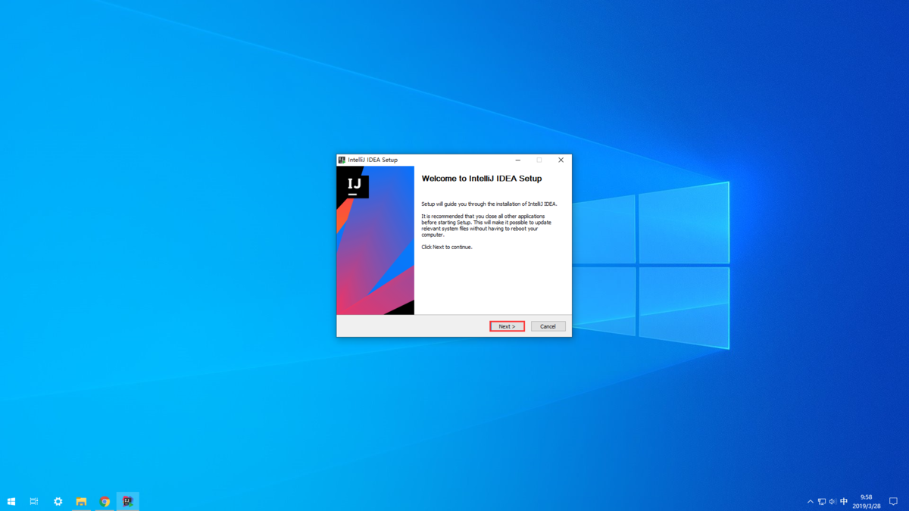Open the notification action center
909x511 pixels.
coord(894,501)
